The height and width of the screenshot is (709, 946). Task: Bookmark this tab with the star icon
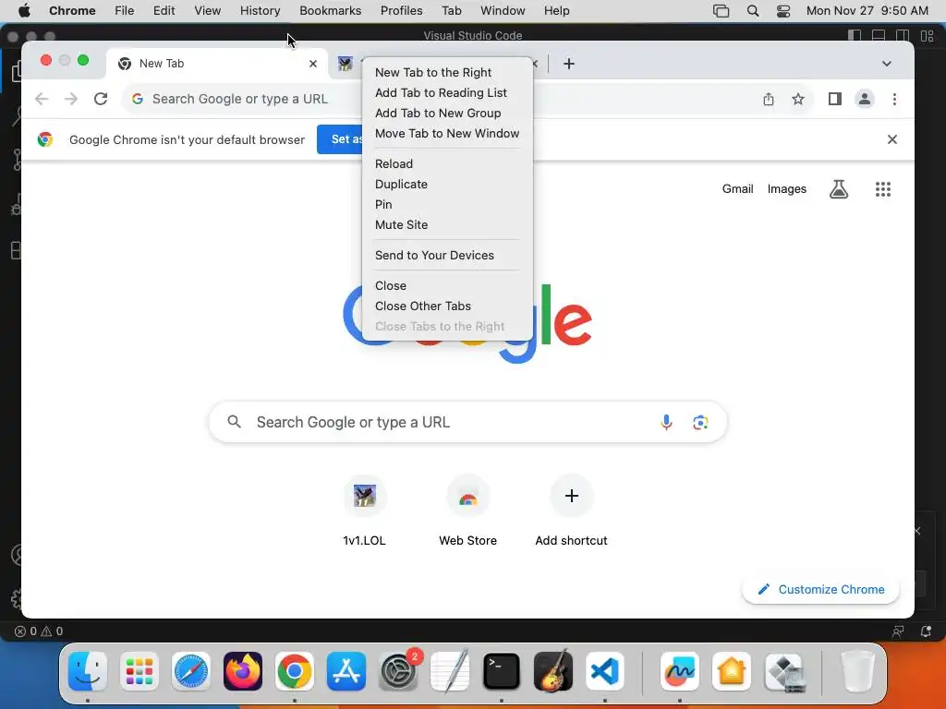click(x=797, y=99)
